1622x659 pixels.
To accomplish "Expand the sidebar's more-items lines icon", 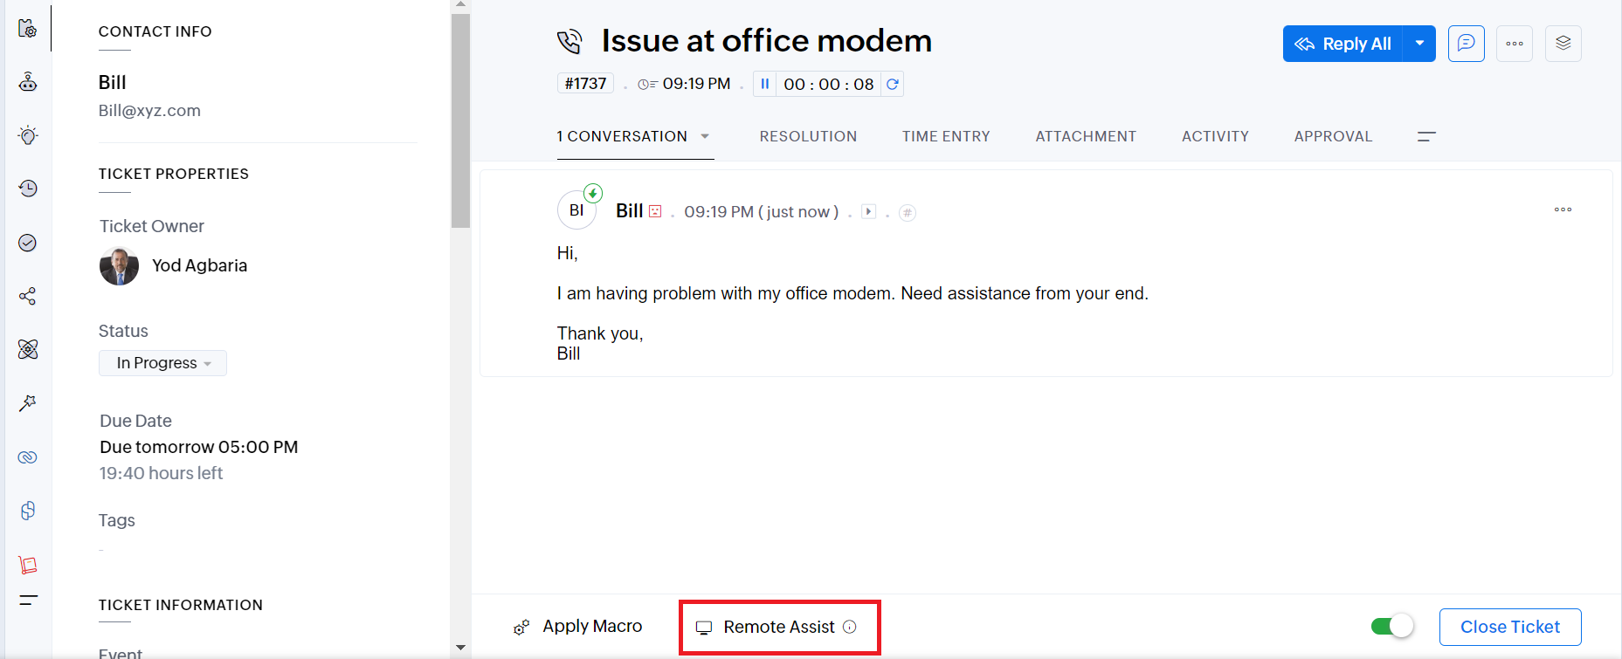I will pos(28,601).
